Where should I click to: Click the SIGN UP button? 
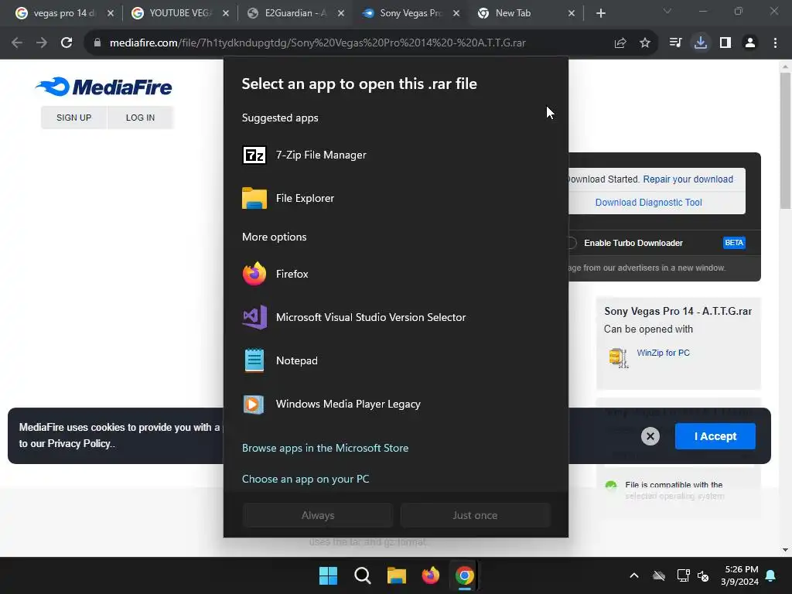tap(73, 118)
